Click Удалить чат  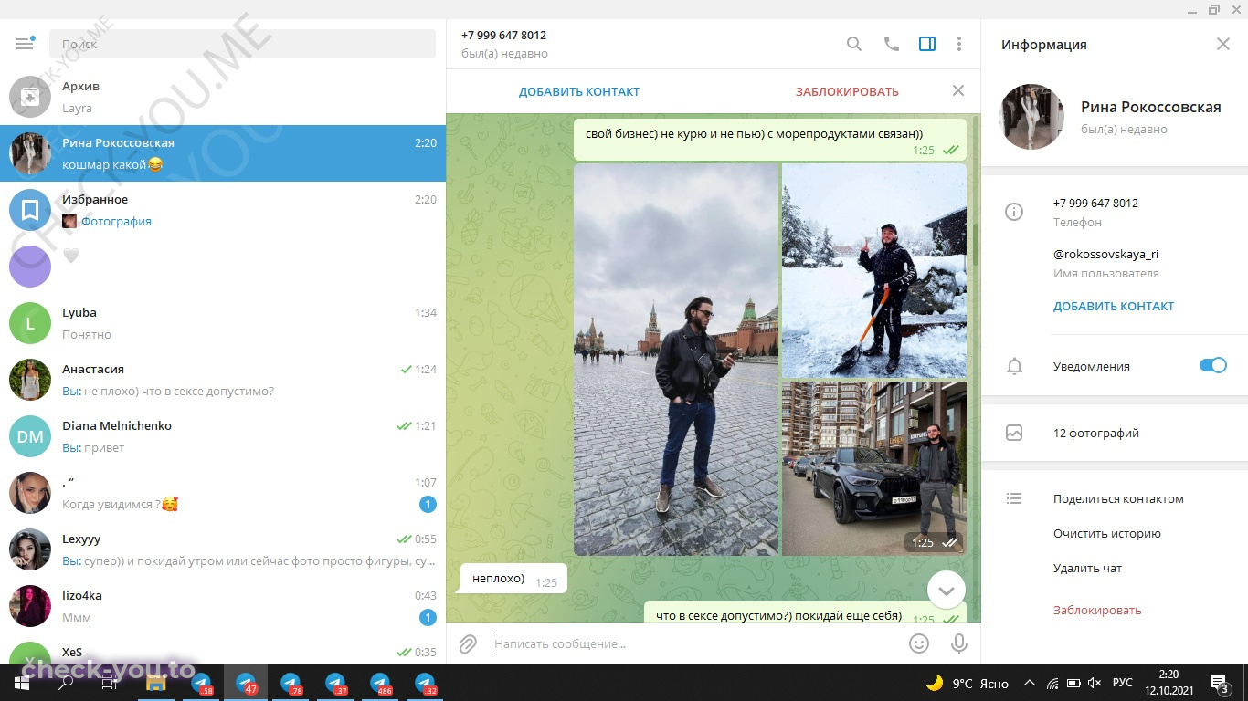pyautogui.click(x=1087, y=568)
